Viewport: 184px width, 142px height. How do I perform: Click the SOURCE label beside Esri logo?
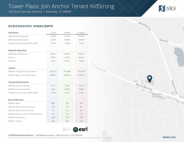click(67, 130)
